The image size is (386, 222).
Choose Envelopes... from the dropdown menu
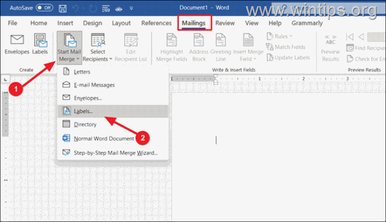click(113, 98)
